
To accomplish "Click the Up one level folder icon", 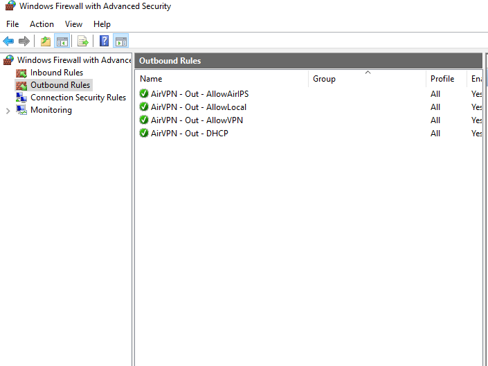I will [46, 41].
